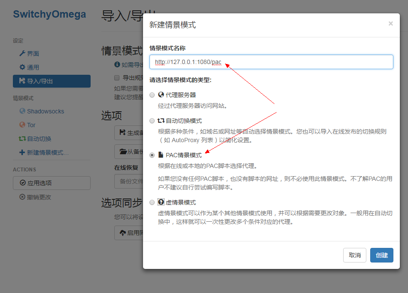Image resolution: width=408 pixels, height=293 pixels.
Task: Click the 新建情景模式 dialog title
Action: [173, 25]
